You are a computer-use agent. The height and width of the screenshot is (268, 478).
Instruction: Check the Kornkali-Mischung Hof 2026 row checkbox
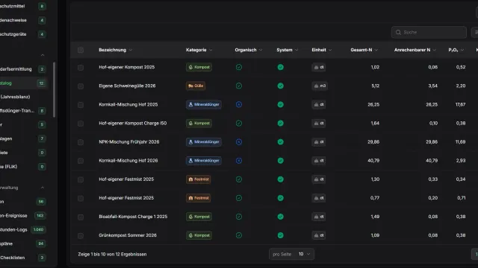click(x=81, y=161)
